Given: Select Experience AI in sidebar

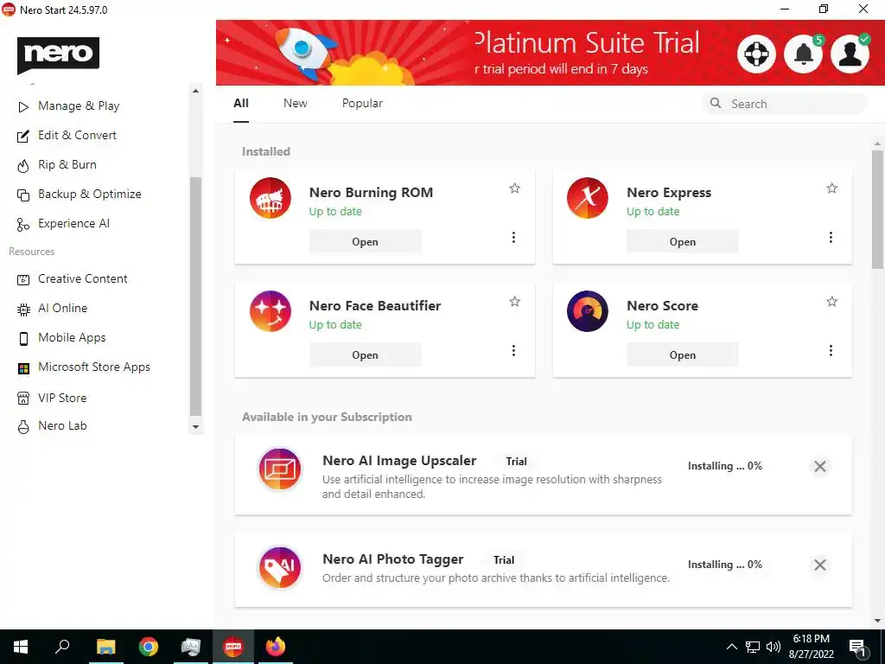Looking at the screenshot, I should [x=73, y=224].
